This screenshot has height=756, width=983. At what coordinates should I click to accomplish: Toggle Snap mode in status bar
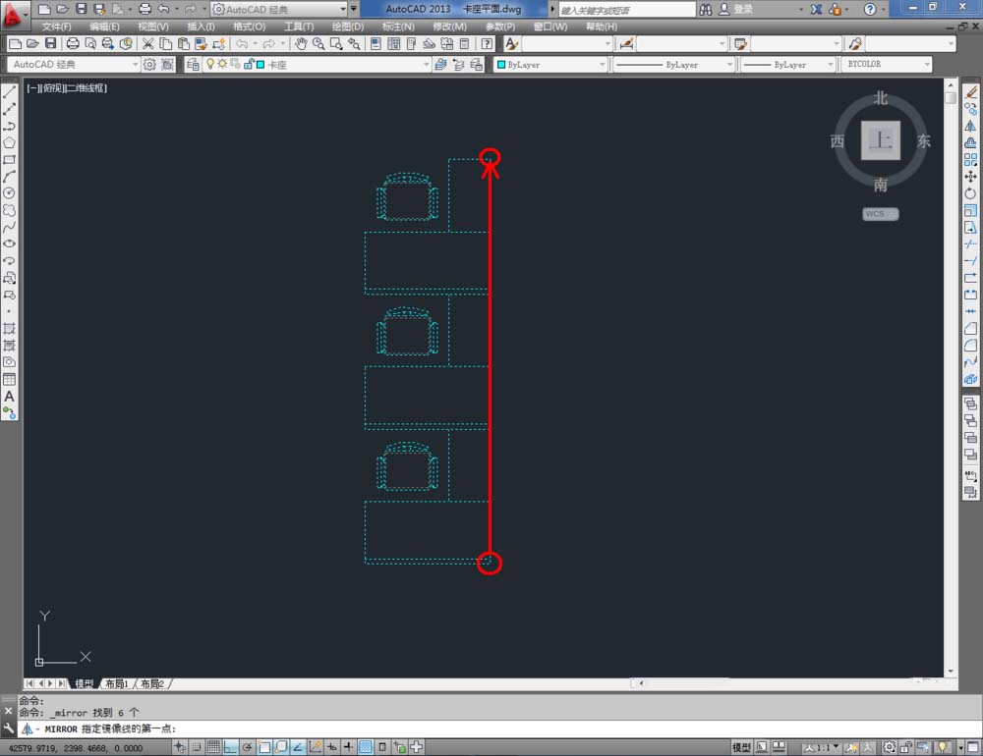pos(197,746)
